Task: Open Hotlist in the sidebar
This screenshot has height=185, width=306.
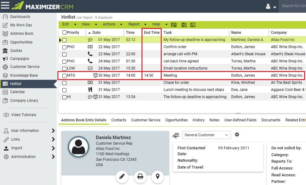Action: (x=28, y=84)
